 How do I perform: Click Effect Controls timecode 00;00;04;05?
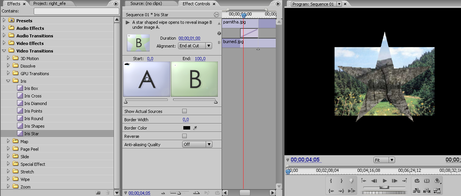139,193
